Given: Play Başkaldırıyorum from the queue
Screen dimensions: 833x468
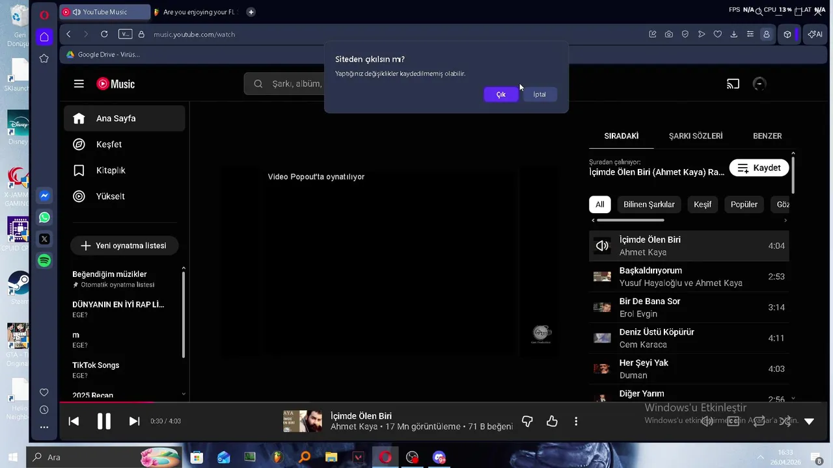Looking at the screenshot, I should click(689, 276).
